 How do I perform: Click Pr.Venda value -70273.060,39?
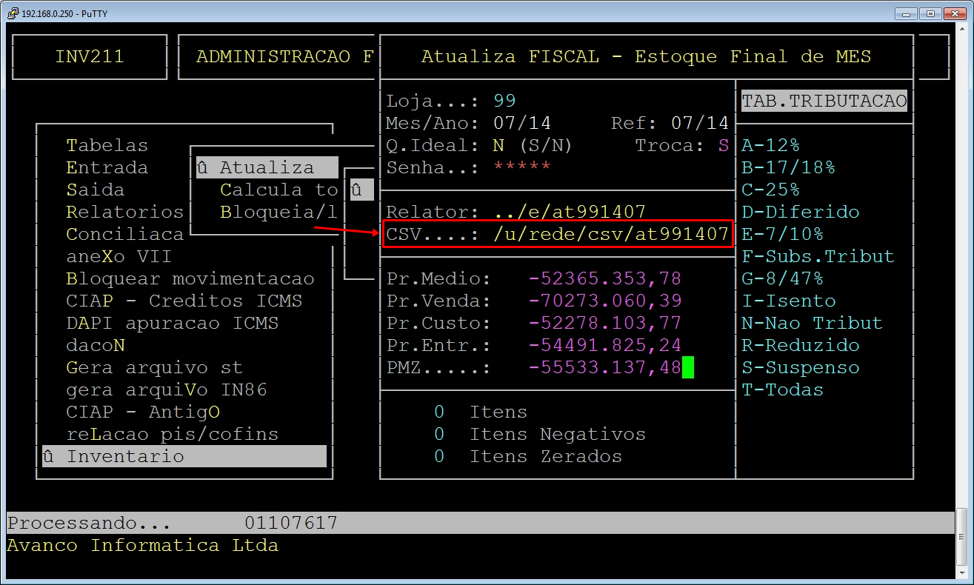click(605, 301)
